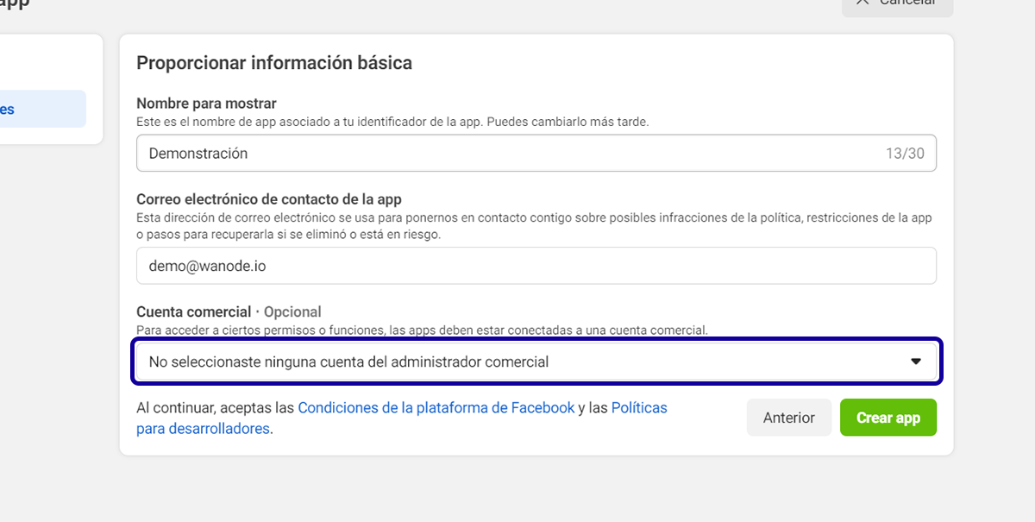Click the Cuenta comercial label
The image size is (1035, 522).
(193, 311)
